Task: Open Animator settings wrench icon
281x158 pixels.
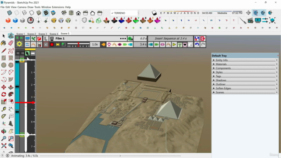Action: [x=33, y=39]
